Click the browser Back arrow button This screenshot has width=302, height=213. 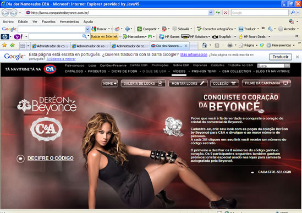click(x=5, y=13)
